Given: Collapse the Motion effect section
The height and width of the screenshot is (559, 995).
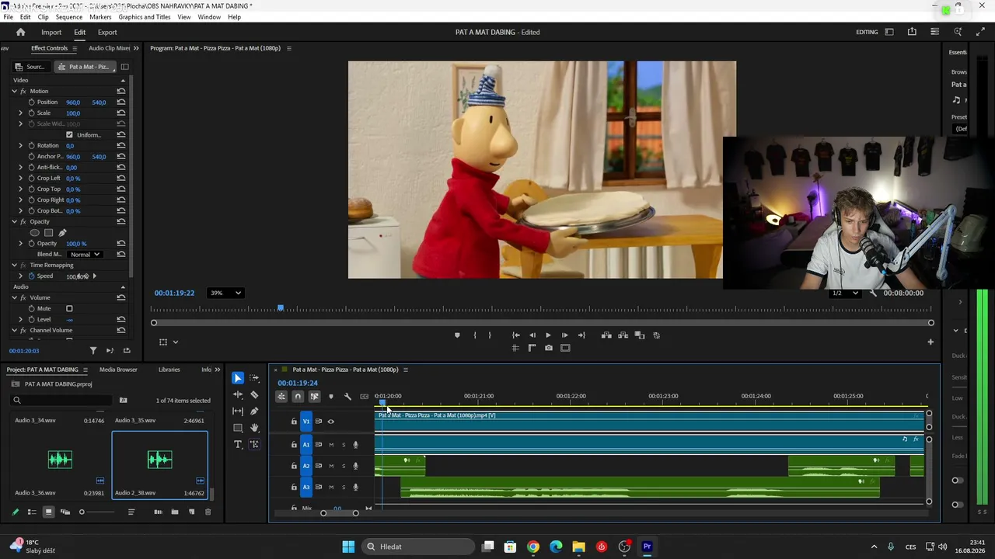Looking at the screenshot, I should [14, 91].
